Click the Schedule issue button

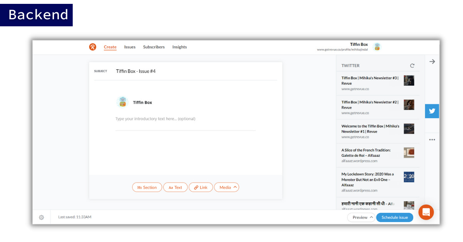click(x=394, y=217)
